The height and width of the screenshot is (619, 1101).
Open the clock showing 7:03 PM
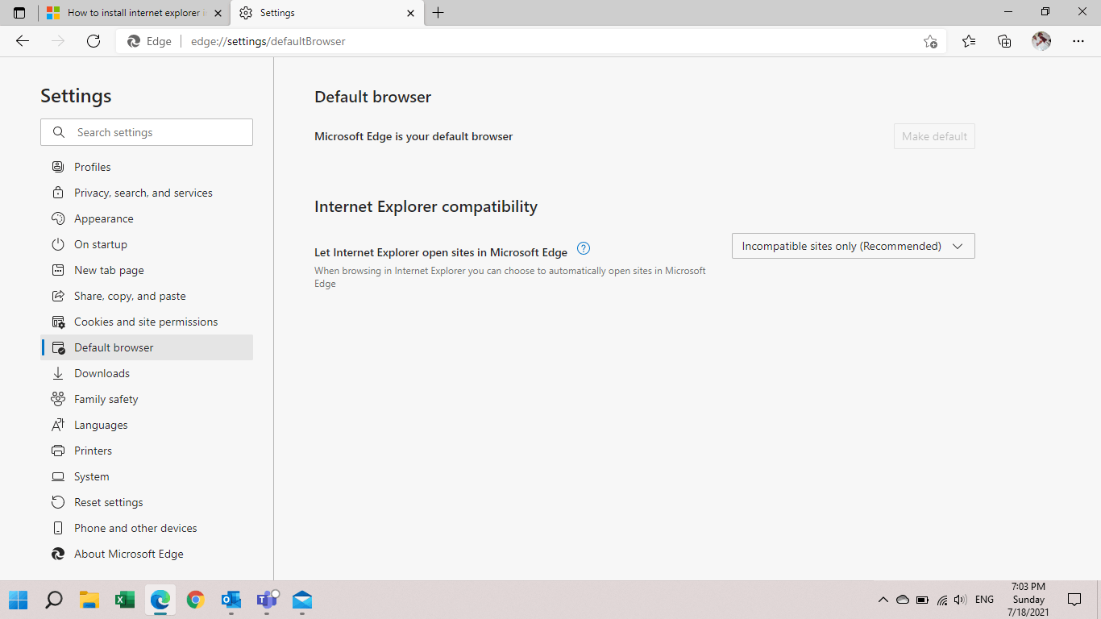[x=1028, y=600]
